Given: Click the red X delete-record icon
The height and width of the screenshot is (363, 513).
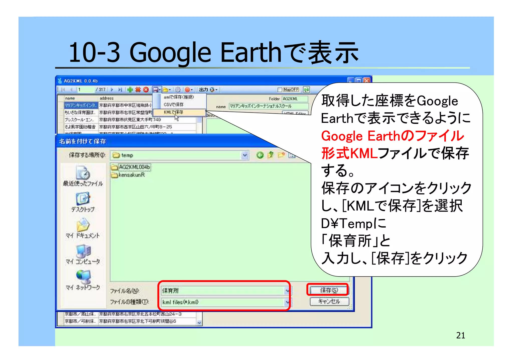Looking at the screenshot, I should click(x=138, y=89).
